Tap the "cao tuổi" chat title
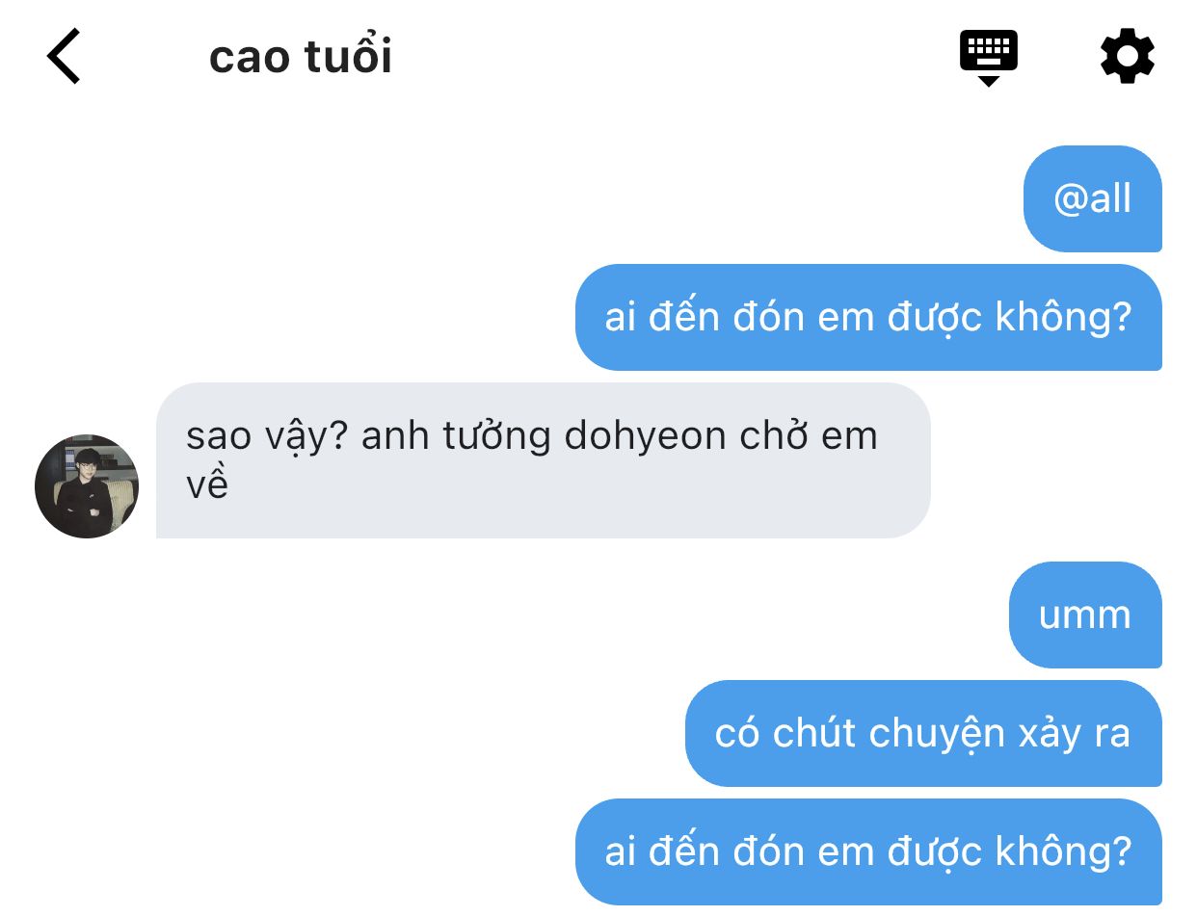This screenshot has height=916, width=1197. [x=301, y=57]
